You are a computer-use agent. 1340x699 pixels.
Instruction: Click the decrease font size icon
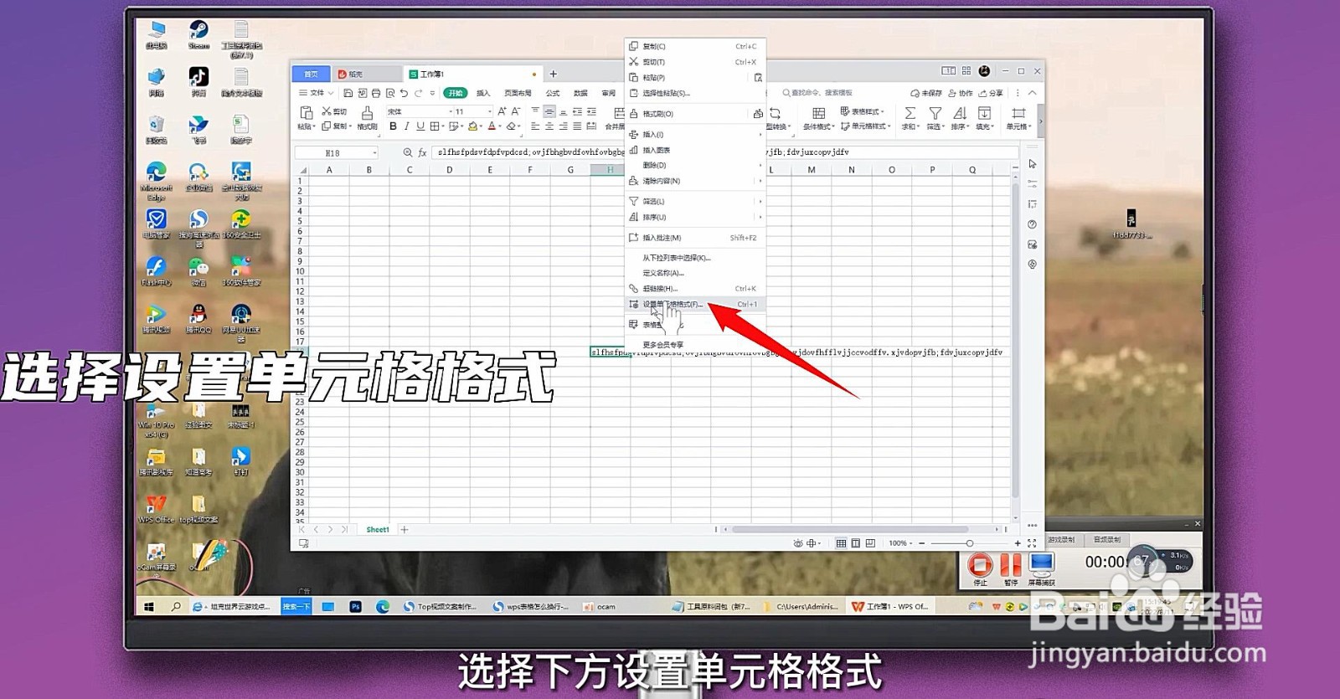coord(516,111)
